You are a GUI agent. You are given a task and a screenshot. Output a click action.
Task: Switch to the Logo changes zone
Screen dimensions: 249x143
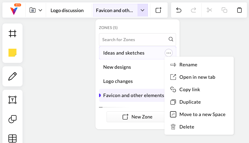point(118,81)
